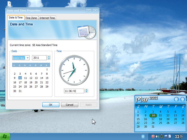Click day 1 in the calendar gadget
The width and height of the screenshot is (187, 140).
pos(138,112)
